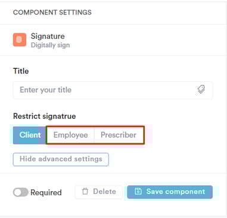Select Client signature restriction
The height and width of the screenshot is (218, 227).
[x=30, y=135]
